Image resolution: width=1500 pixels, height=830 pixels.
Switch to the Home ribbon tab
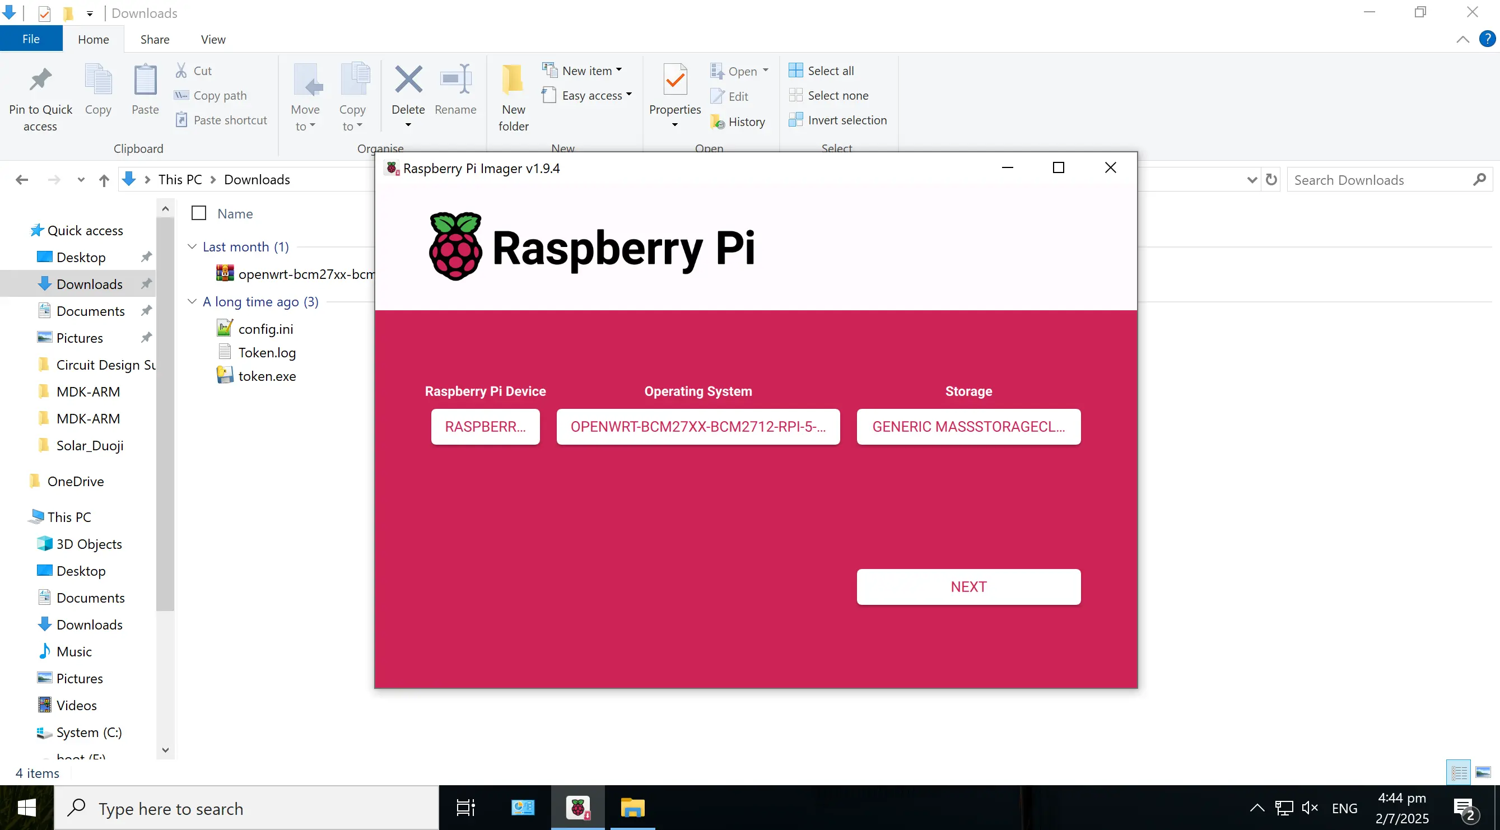93,39
